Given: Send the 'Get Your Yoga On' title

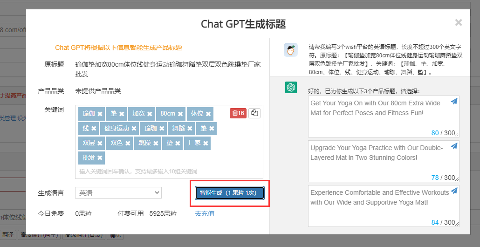Looking at the screenshot, I should [454, 101].
